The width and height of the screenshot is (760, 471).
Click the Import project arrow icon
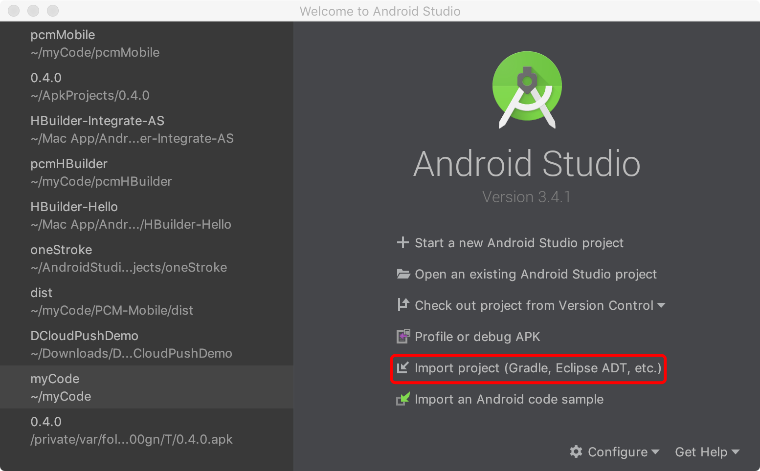coord(402,367)
